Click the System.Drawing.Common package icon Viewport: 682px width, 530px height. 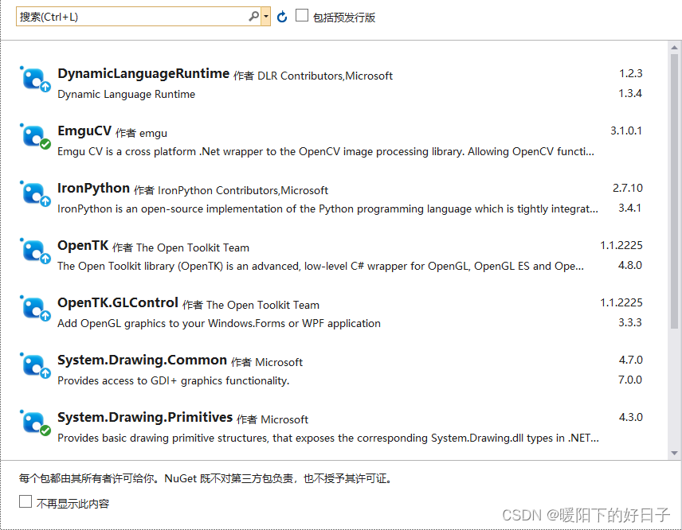click(35, 366)
